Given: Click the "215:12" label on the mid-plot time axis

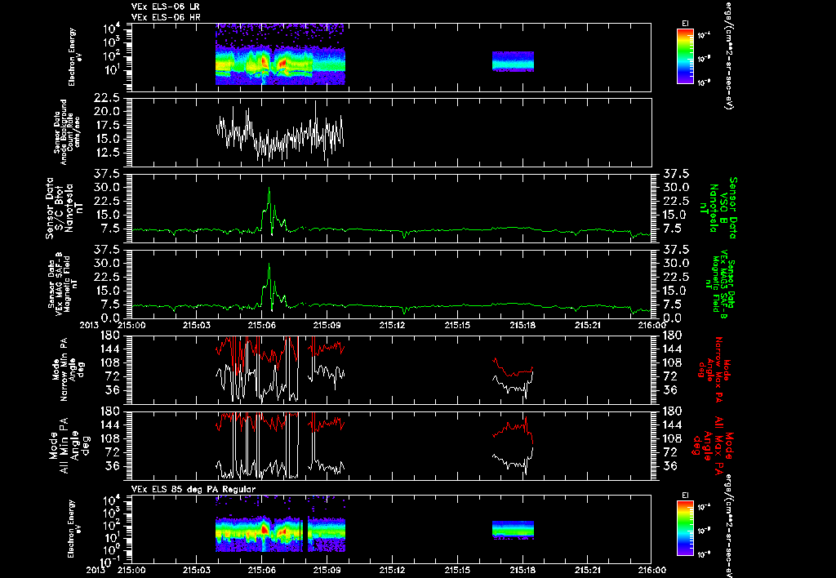Looking at the screenshot, I should (x=392, y=325).
